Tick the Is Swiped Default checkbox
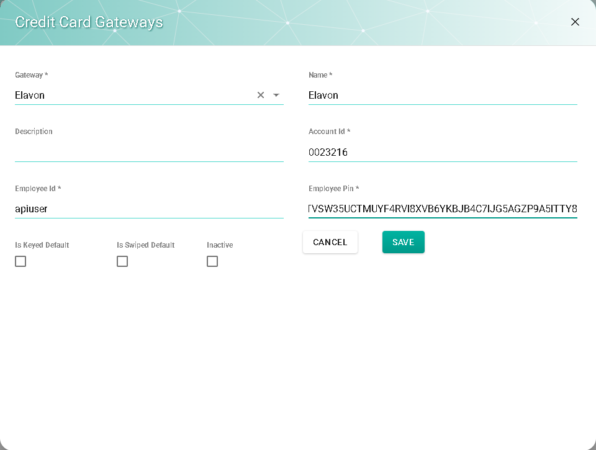Screen dimensions: 596x450 tap(122, 261)
